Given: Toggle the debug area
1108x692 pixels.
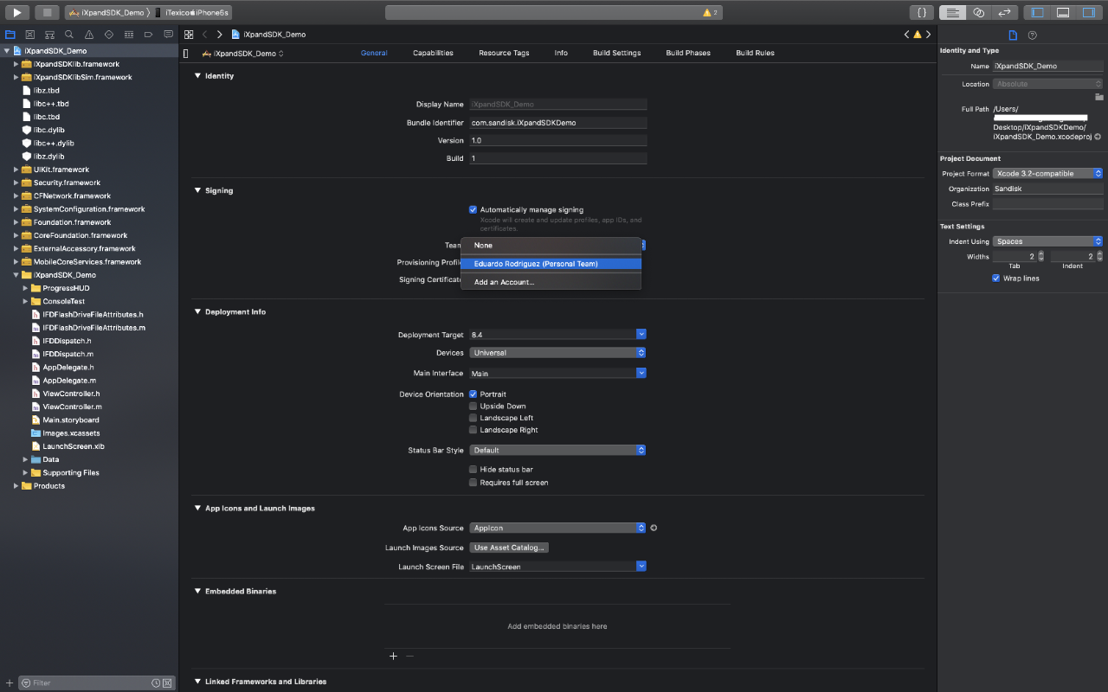Looking at the screenshot, I should coord(1063,13).
